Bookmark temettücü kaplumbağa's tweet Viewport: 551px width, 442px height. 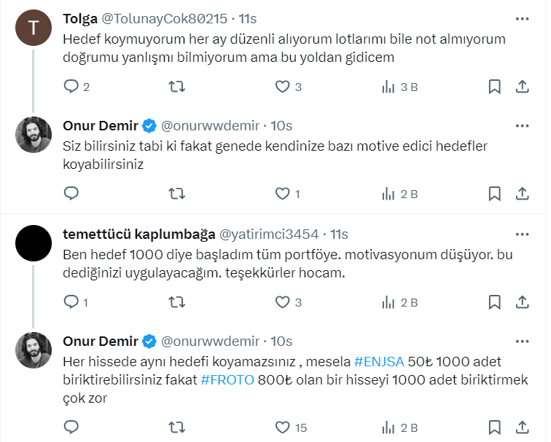(494, 302)
